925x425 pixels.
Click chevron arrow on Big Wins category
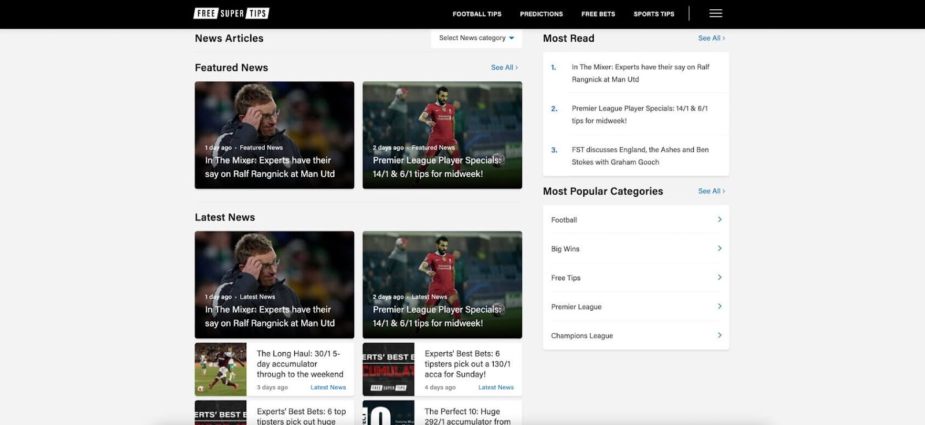pyautogui.click(x=719, y=248)
